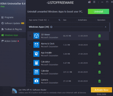Click the '17-04-2019' install date
Viewport: 113px width, 96px height.
point(83,54)
